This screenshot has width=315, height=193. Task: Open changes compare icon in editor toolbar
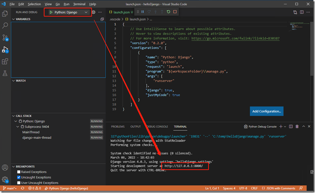tap(295, 12)
